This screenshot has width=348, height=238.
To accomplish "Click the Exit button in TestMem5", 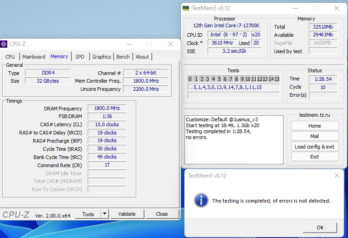I will [x=315, y=157].
